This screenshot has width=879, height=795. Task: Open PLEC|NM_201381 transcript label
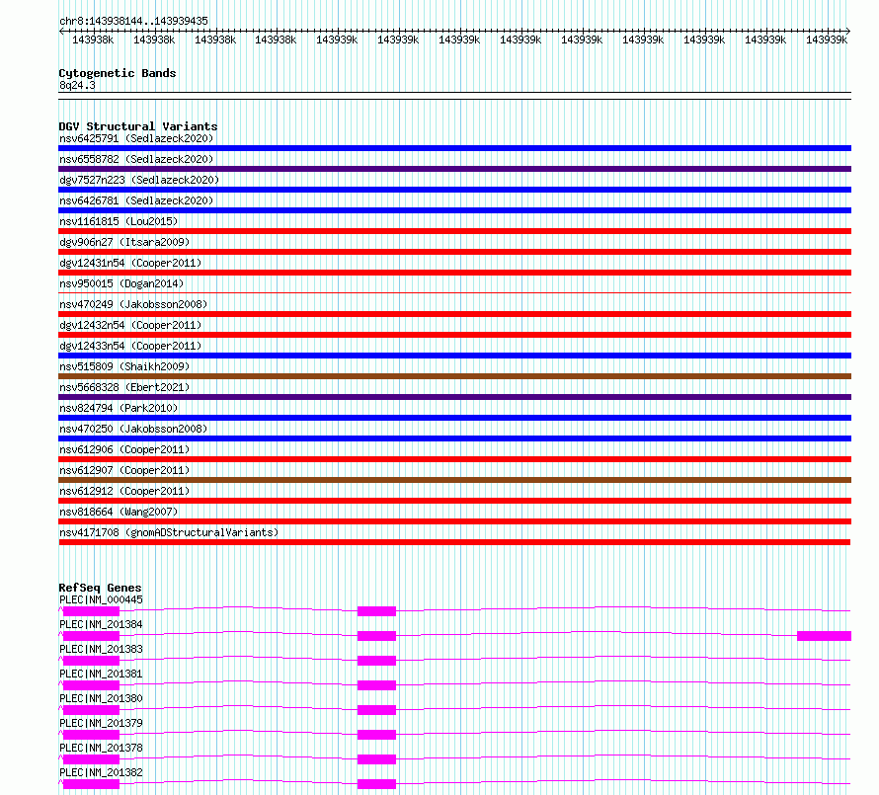coord(101,674)
